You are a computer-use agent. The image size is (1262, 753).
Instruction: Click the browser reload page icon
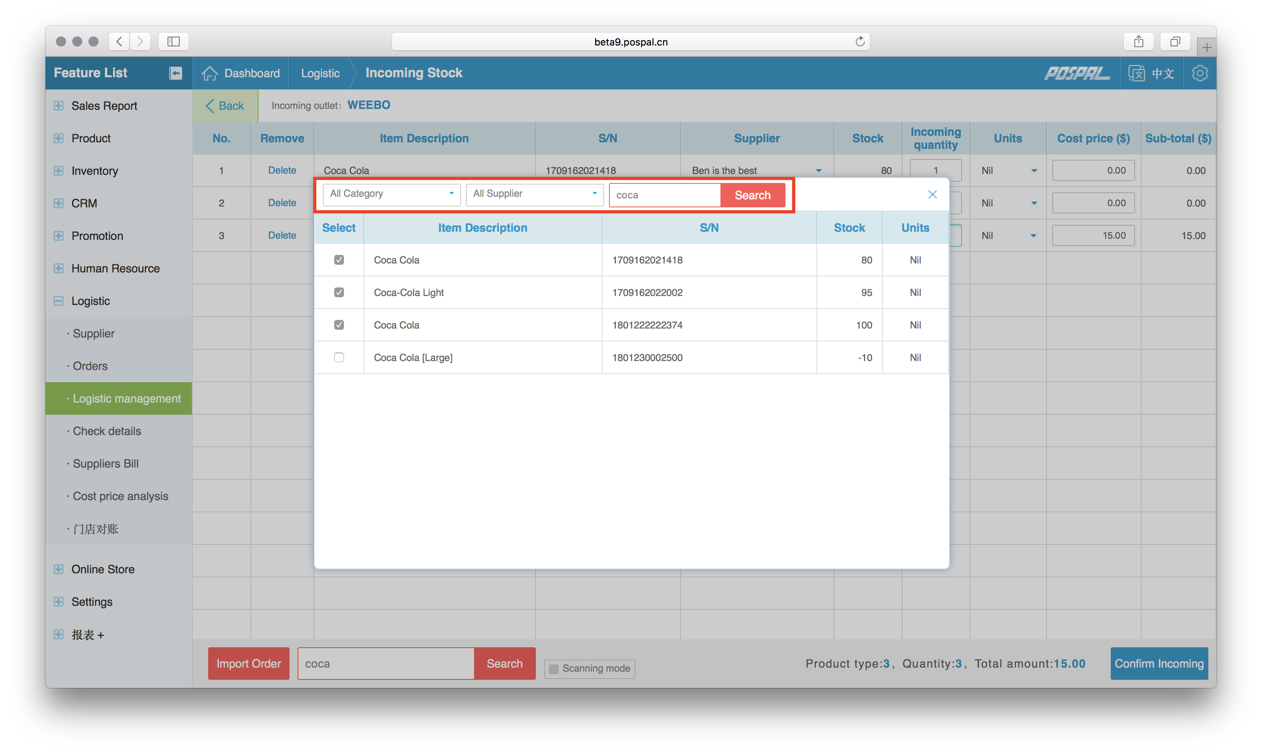860,41
